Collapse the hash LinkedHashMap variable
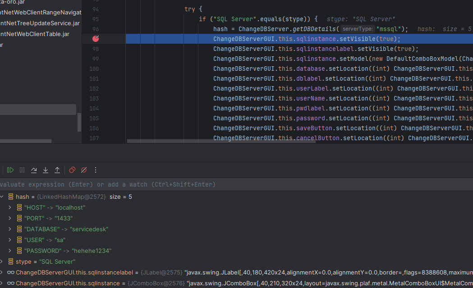Image resolution: width=473 pixels, height=288 pixels. pos(2,197)
